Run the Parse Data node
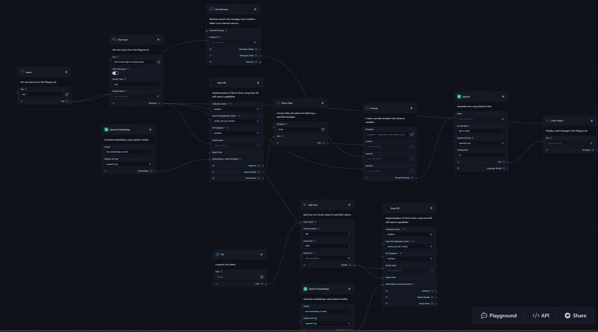 [x=323, y=103]
